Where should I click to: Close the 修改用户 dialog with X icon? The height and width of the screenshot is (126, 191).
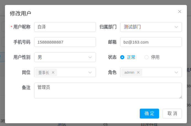tap(179, 12)
